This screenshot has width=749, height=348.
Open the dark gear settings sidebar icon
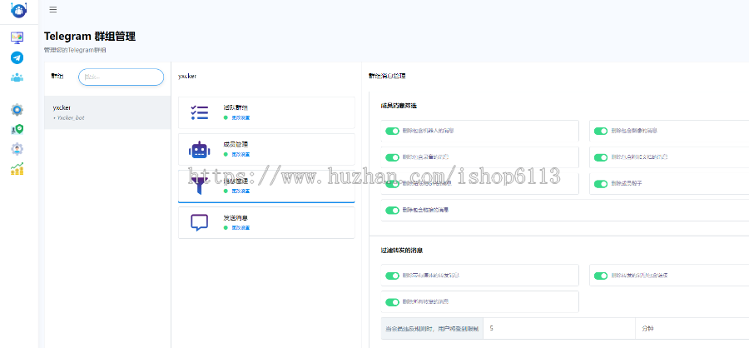[x=17, y=109]
